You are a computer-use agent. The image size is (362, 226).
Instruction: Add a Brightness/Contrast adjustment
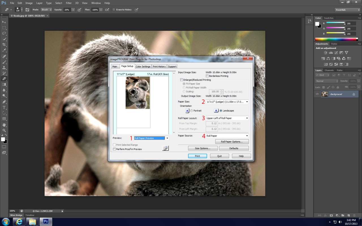(326, 53)
